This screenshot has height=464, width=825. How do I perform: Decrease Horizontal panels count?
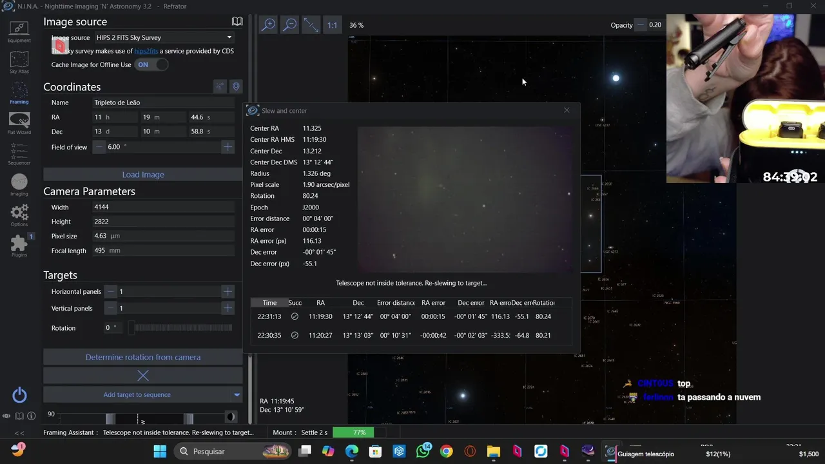click(x=111, y=291)
